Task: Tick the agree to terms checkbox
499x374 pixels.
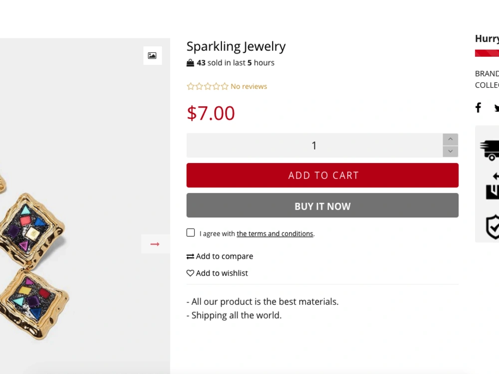Action: point(191,233)
